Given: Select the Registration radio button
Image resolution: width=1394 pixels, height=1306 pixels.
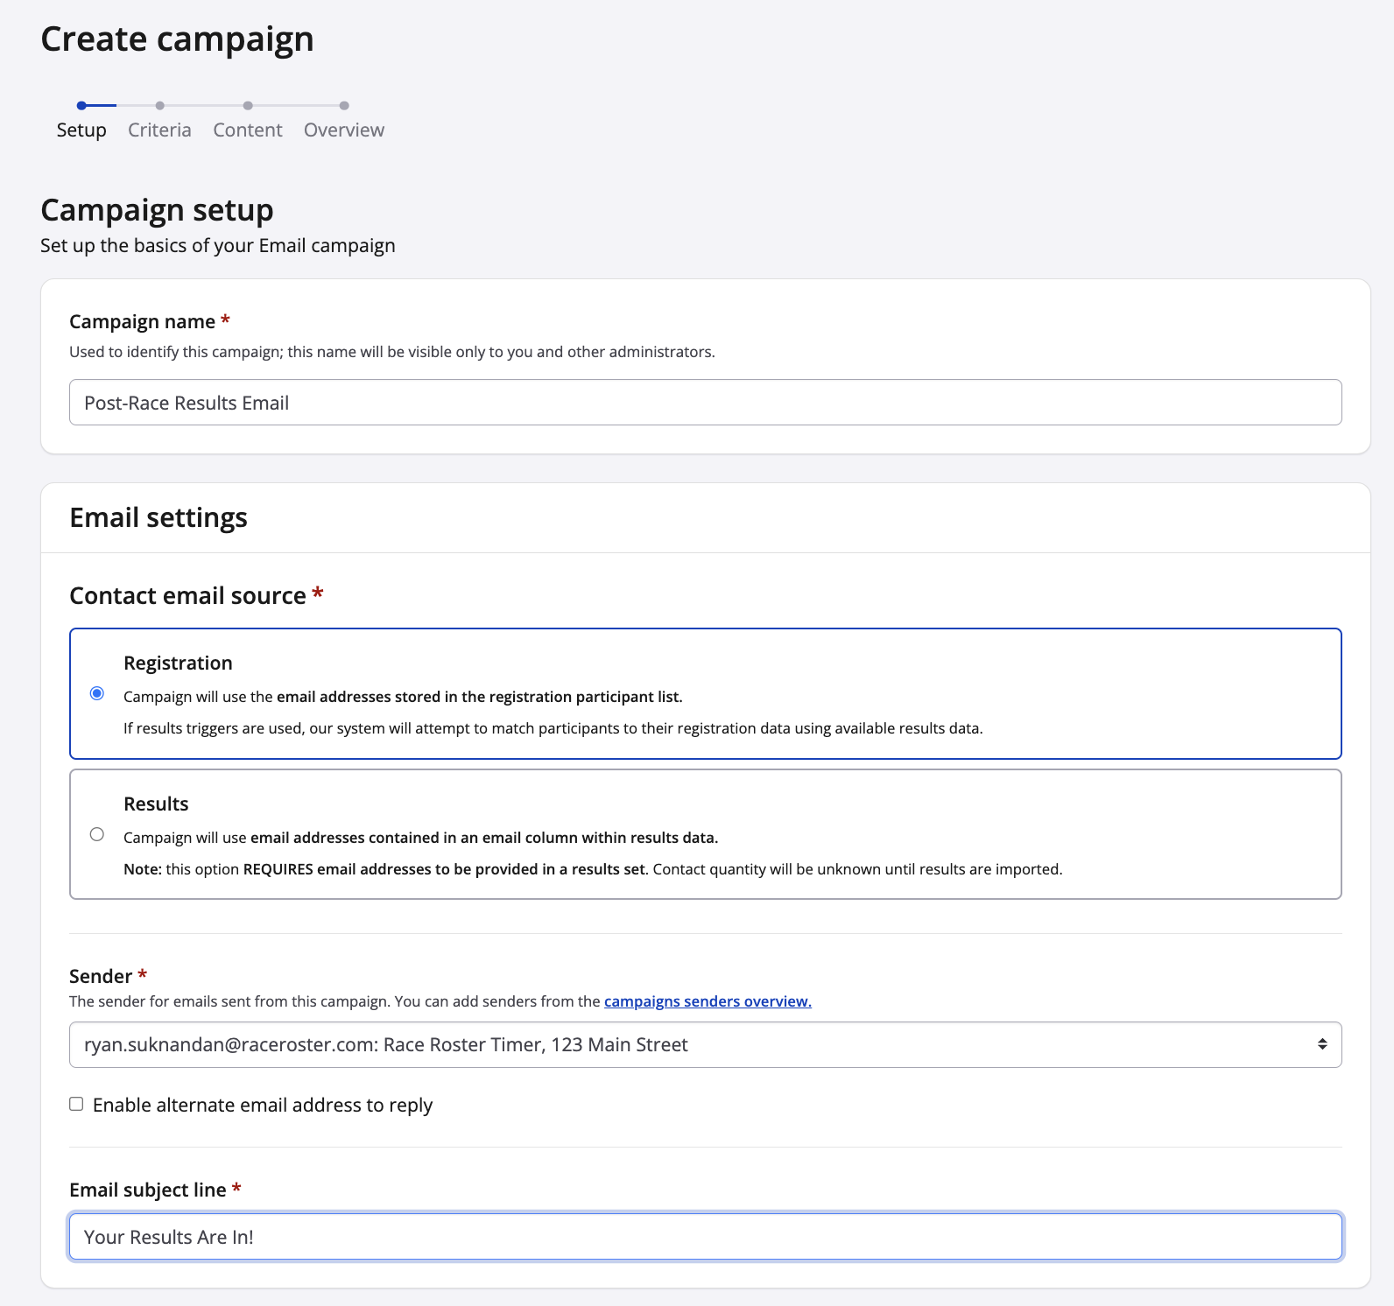Looking at the screenshot, I should click(x=97, y=693).
